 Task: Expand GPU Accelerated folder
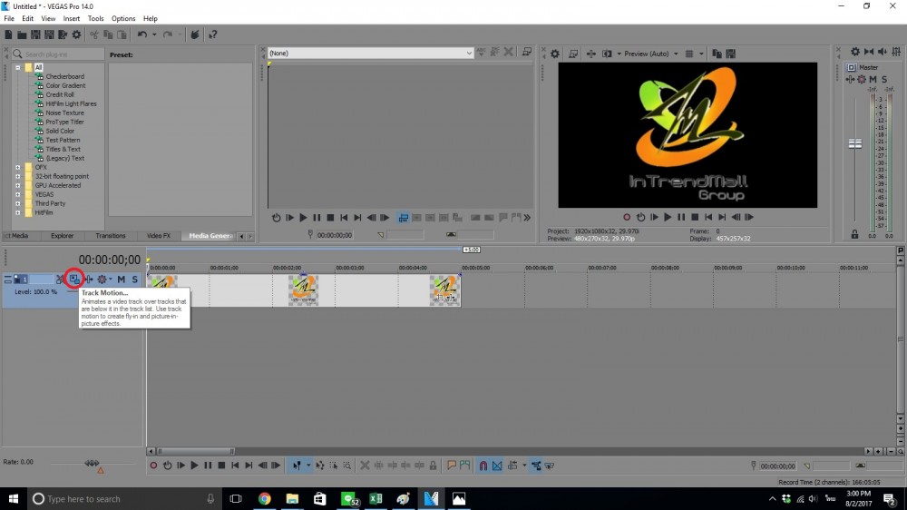tap(18, 186)
